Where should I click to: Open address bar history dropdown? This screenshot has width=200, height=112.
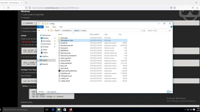click(142, 30)
